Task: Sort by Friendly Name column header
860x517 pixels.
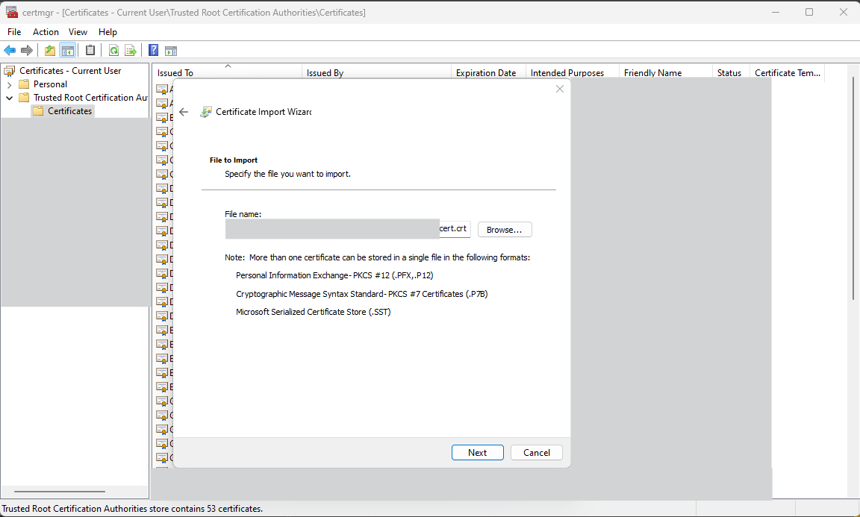Action: click(x=666, y=72)
